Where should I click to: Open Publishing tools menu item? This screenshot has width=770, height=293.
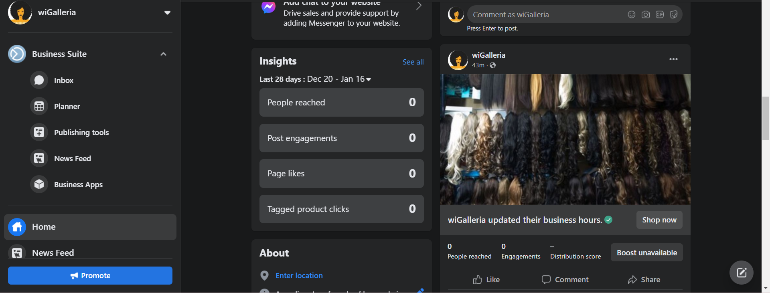[x=81, y=132]
